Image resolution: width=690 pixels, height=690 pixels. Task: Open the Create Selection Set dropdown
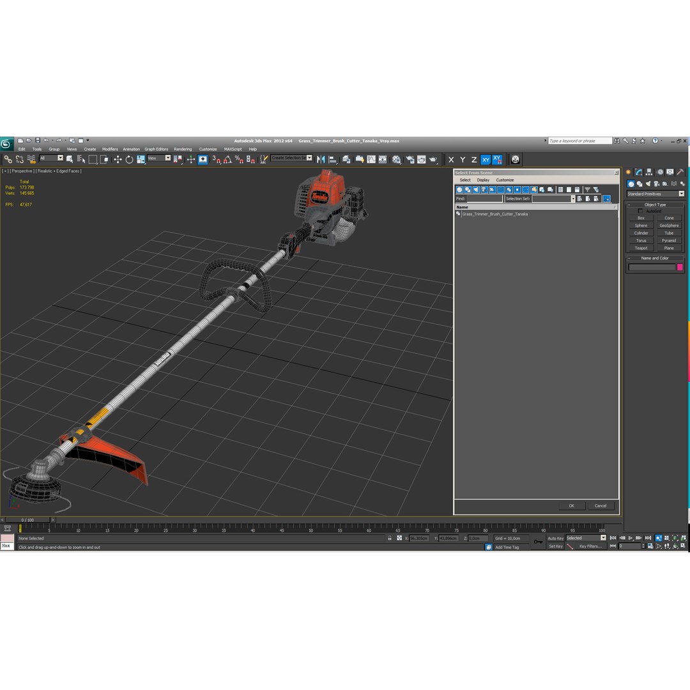coord(309,158)
